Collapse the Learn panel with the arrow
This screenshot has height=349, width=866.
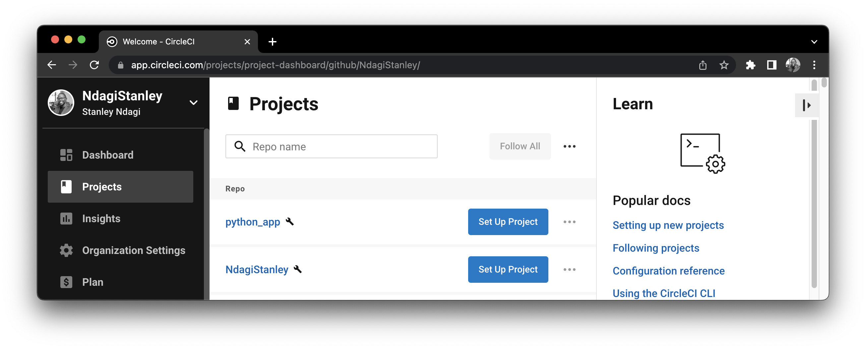click(x=808, y=105)
